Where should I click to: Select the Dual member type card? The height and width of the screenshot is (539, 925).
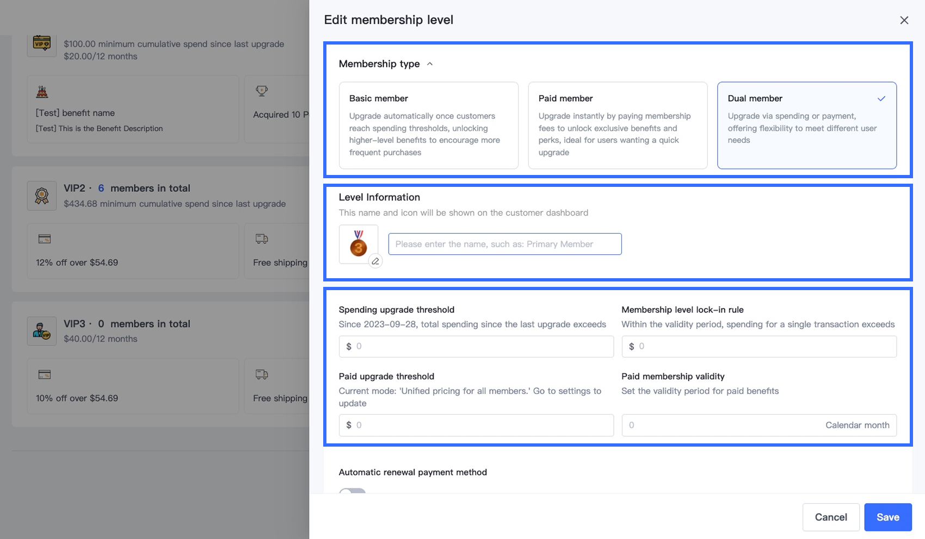tap(806, 126)
